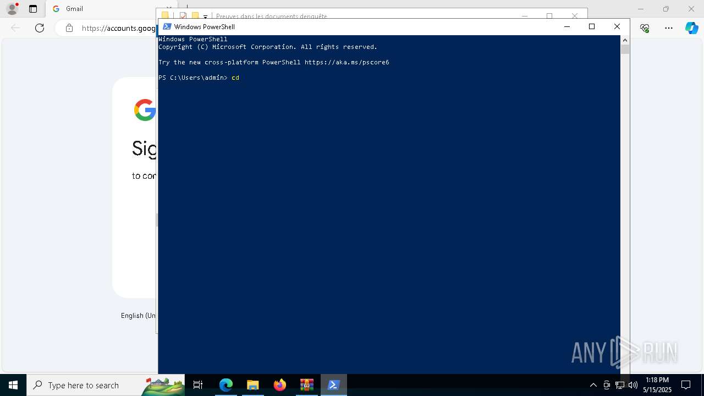The image size is (704, 396).
Task: Open the Edge profile icon
Action: (12, 9)
